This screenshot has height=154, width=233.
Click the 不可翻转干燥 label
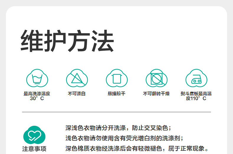(156, 94)
